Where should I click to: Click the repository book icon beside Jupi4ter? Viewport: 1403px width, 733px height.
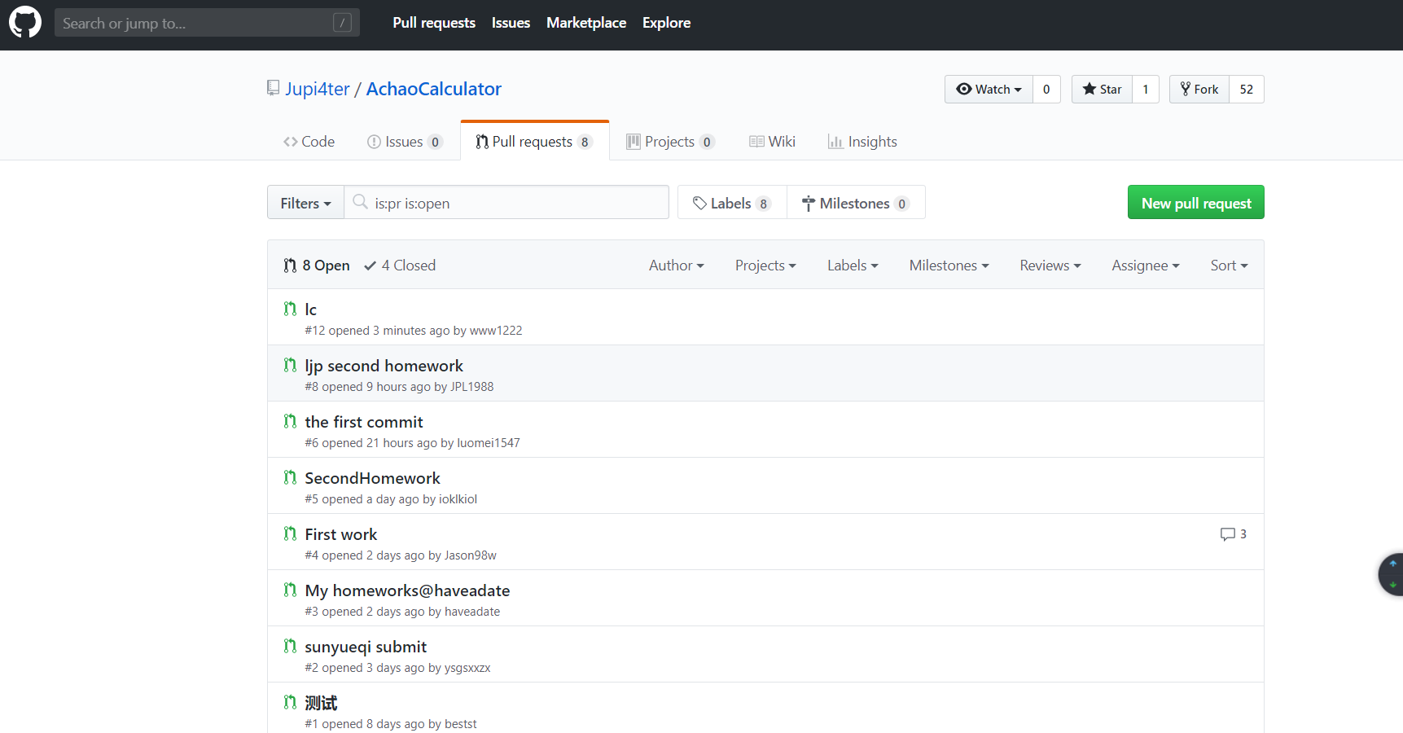point(274,88)
